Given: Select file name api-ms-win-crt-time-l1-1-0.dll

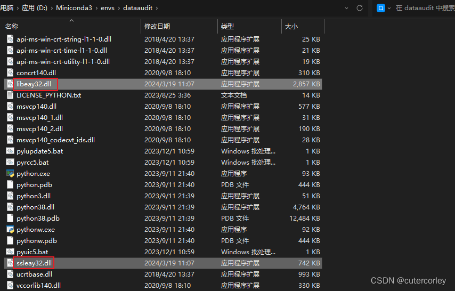Looking at the screenshot, I should pyautogui.click(x=61, y=51).
